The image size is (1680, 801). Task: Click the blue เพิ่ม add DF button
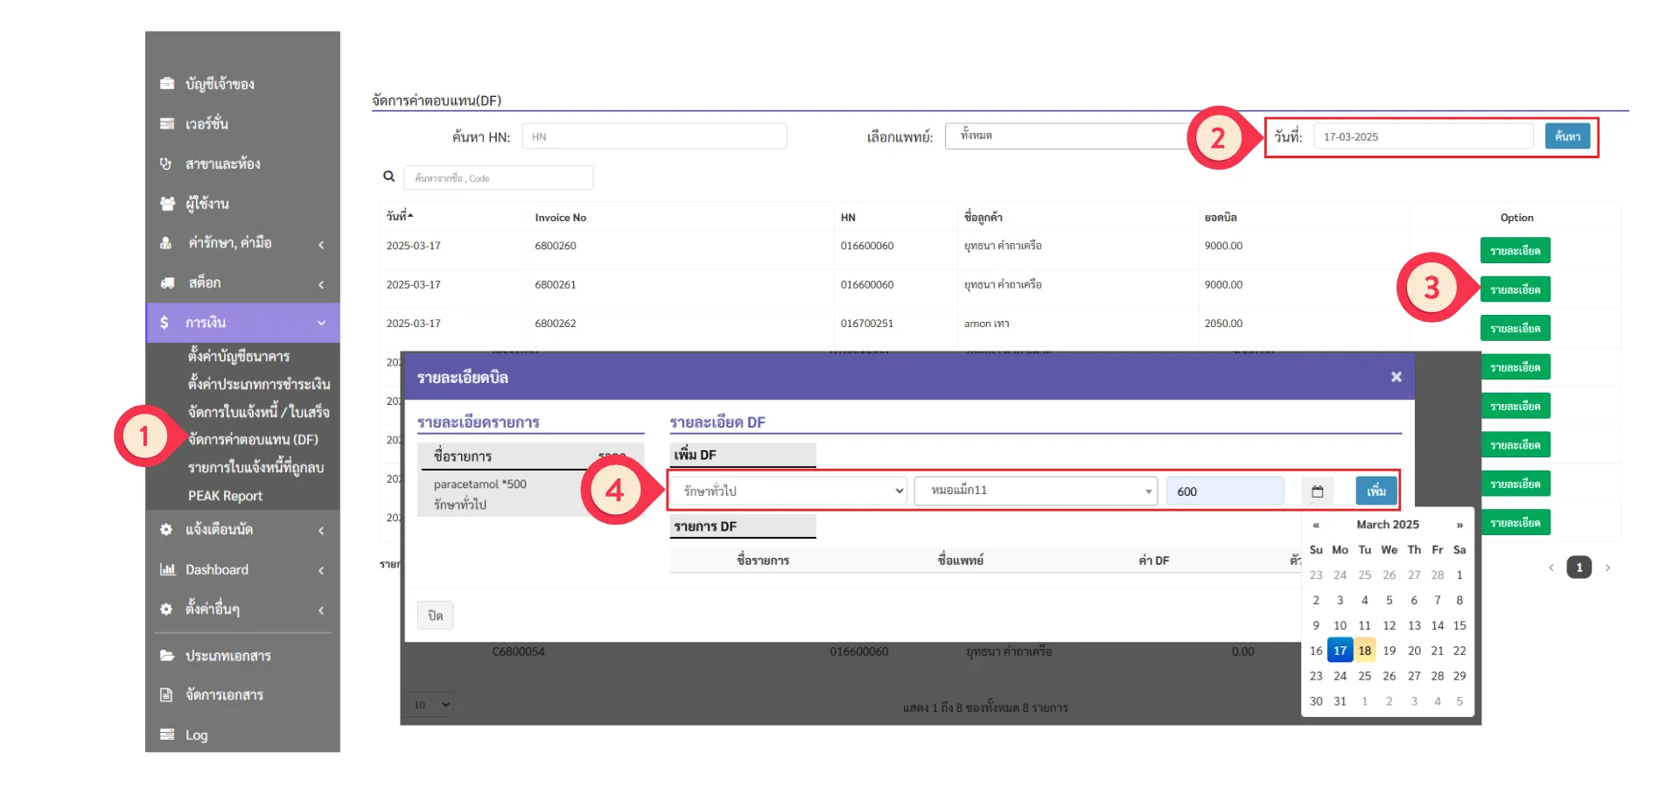click(1375, 491)
